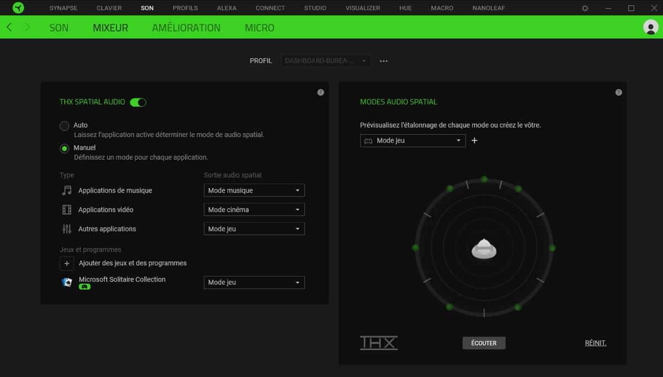This screenshot has width=663, height=377.
Task: Click the green game badge under Solitaire
Action: pos(85,287)
